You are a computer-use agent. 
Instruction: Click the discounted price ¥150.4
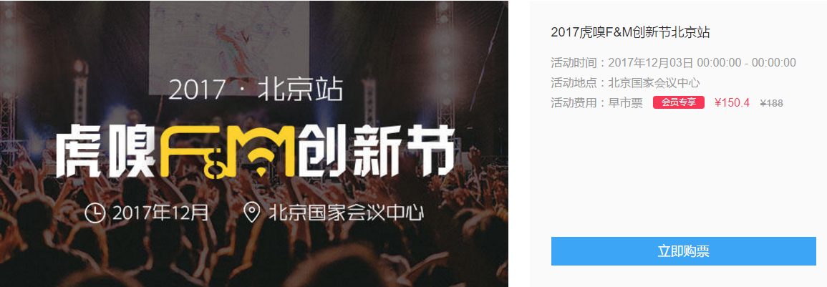tap(732, 103)
